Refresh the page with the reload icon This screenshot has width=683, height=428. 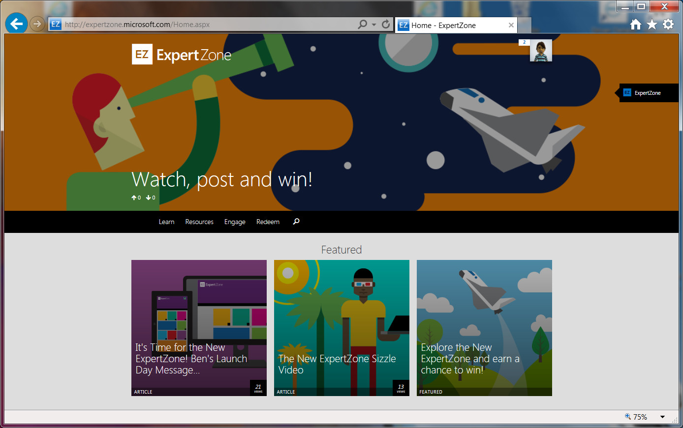pyautogui.click(x=386, y=24)
